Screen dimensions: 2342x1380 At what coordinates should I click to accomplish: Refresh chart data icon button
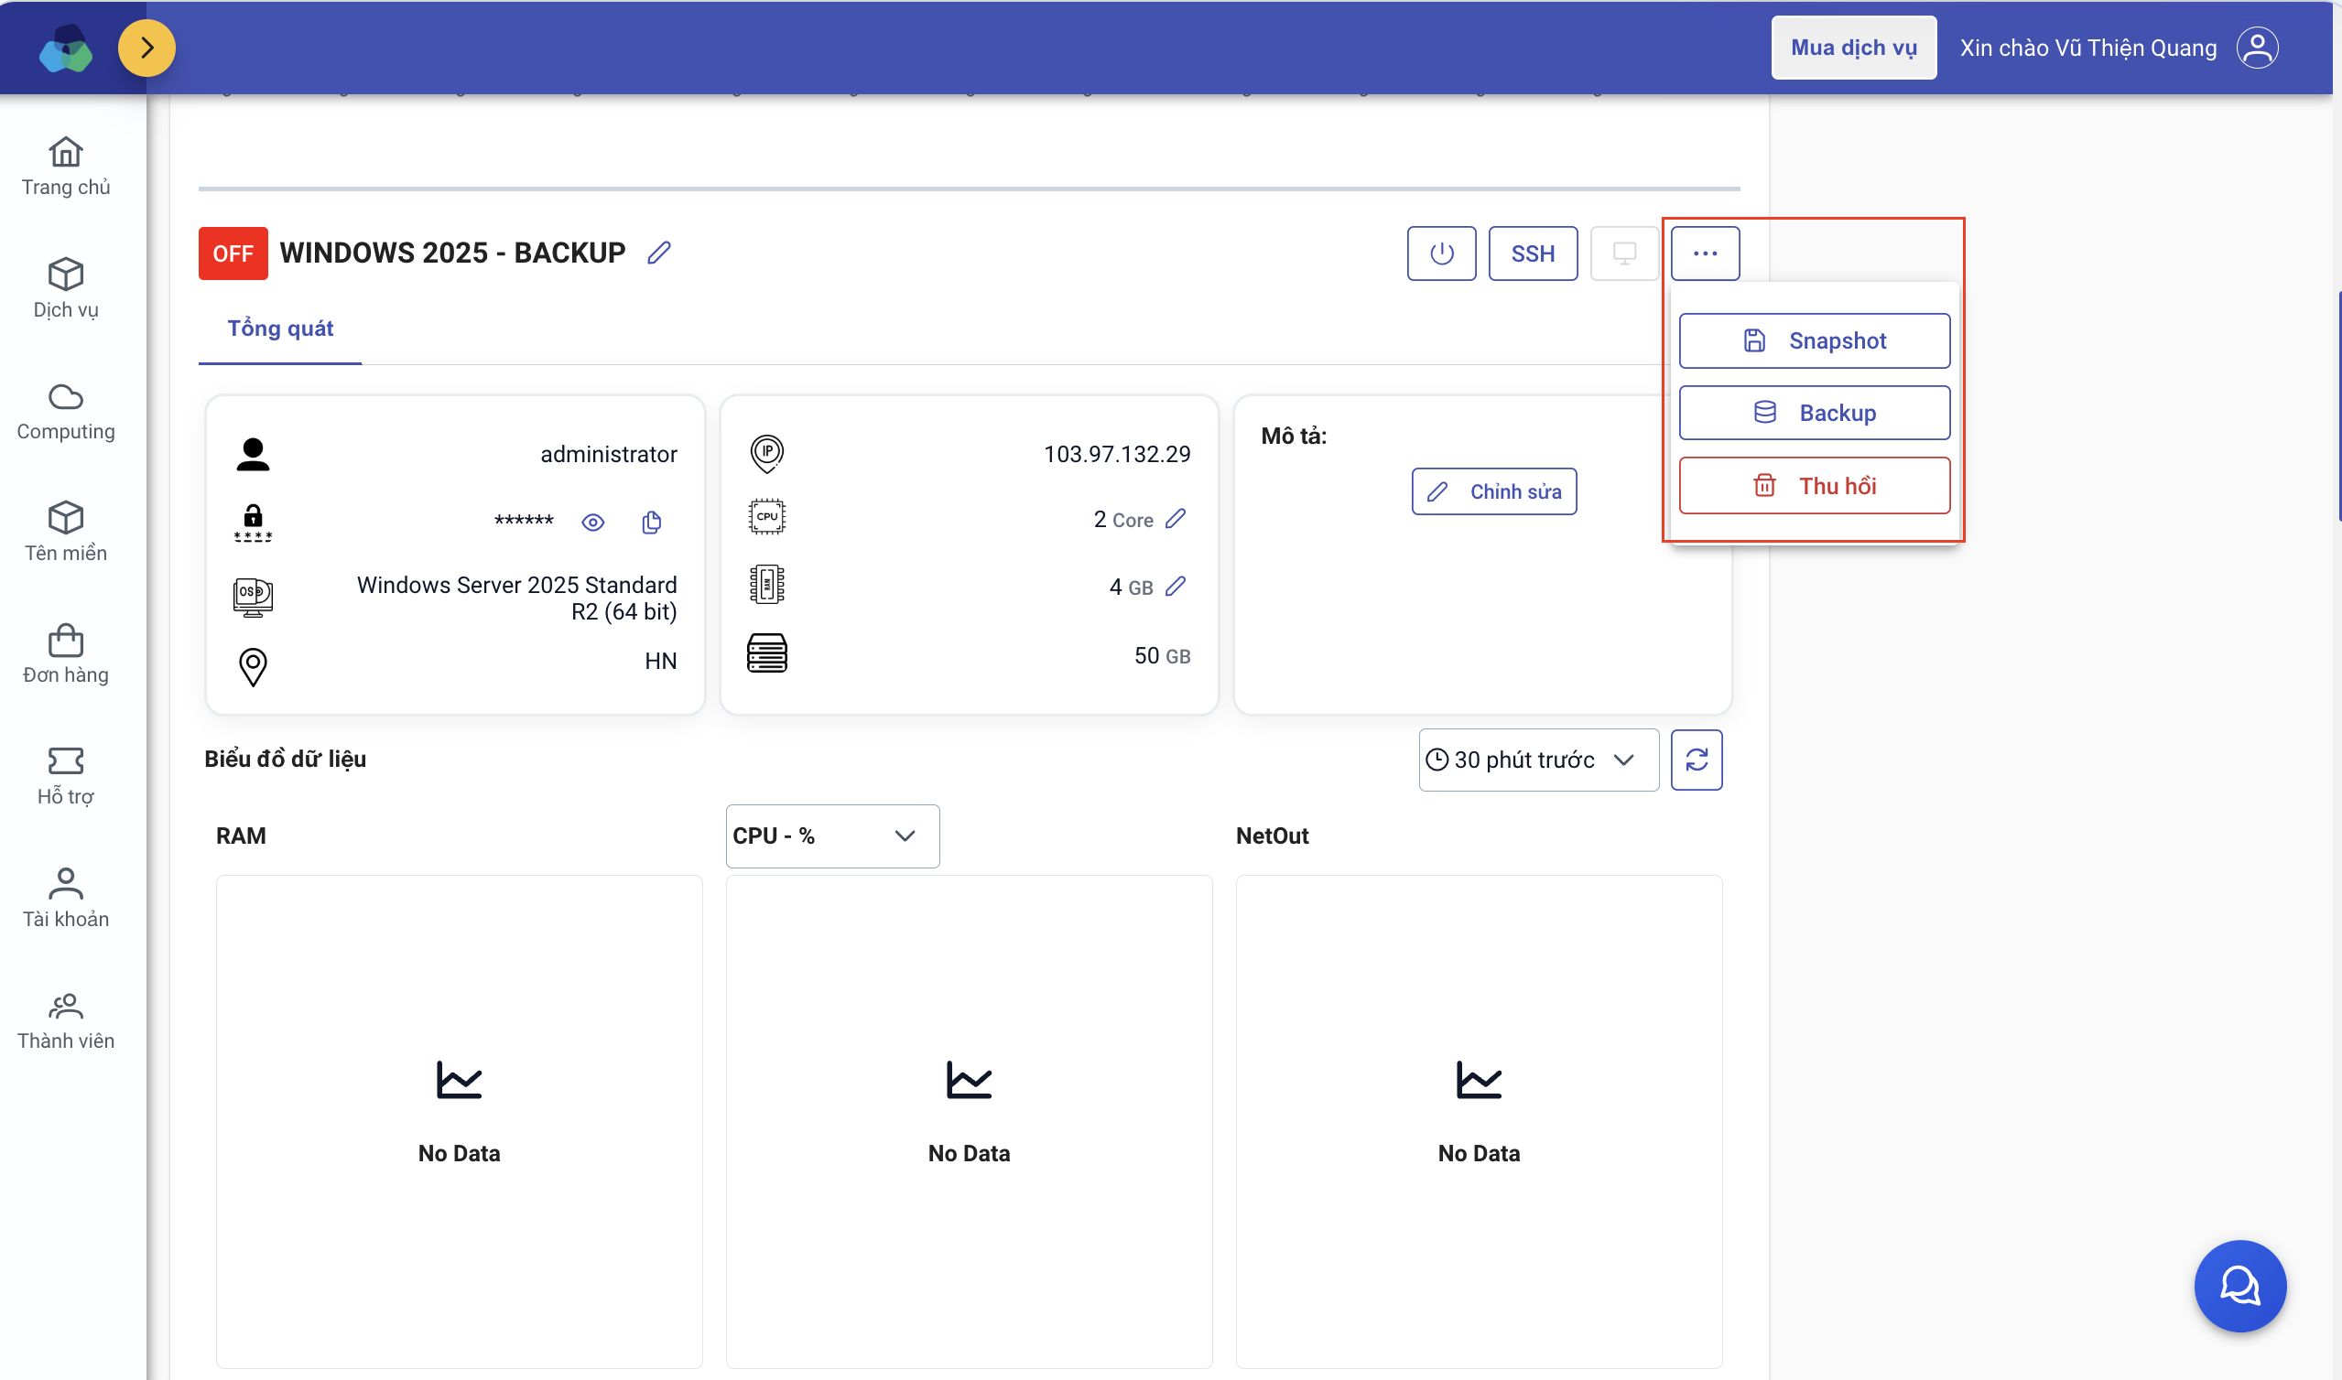(1696, 760)
